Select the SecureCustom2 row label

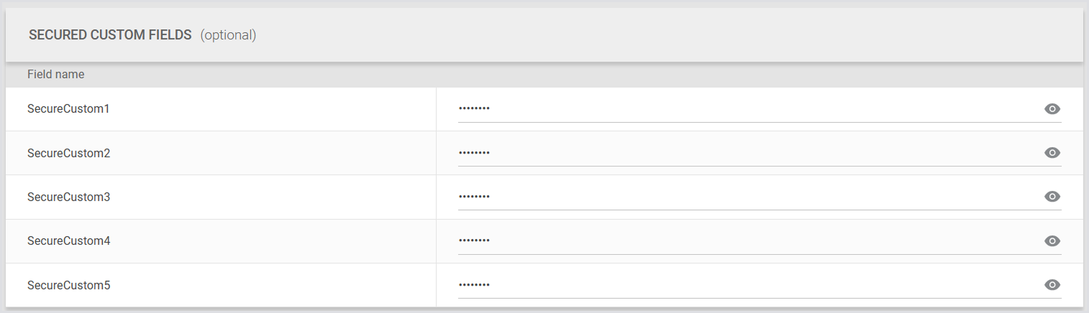pos(68,153)
